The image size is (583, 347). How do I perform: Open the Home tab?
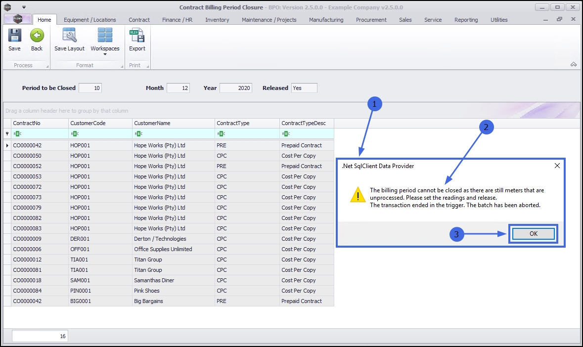point(44,20)
